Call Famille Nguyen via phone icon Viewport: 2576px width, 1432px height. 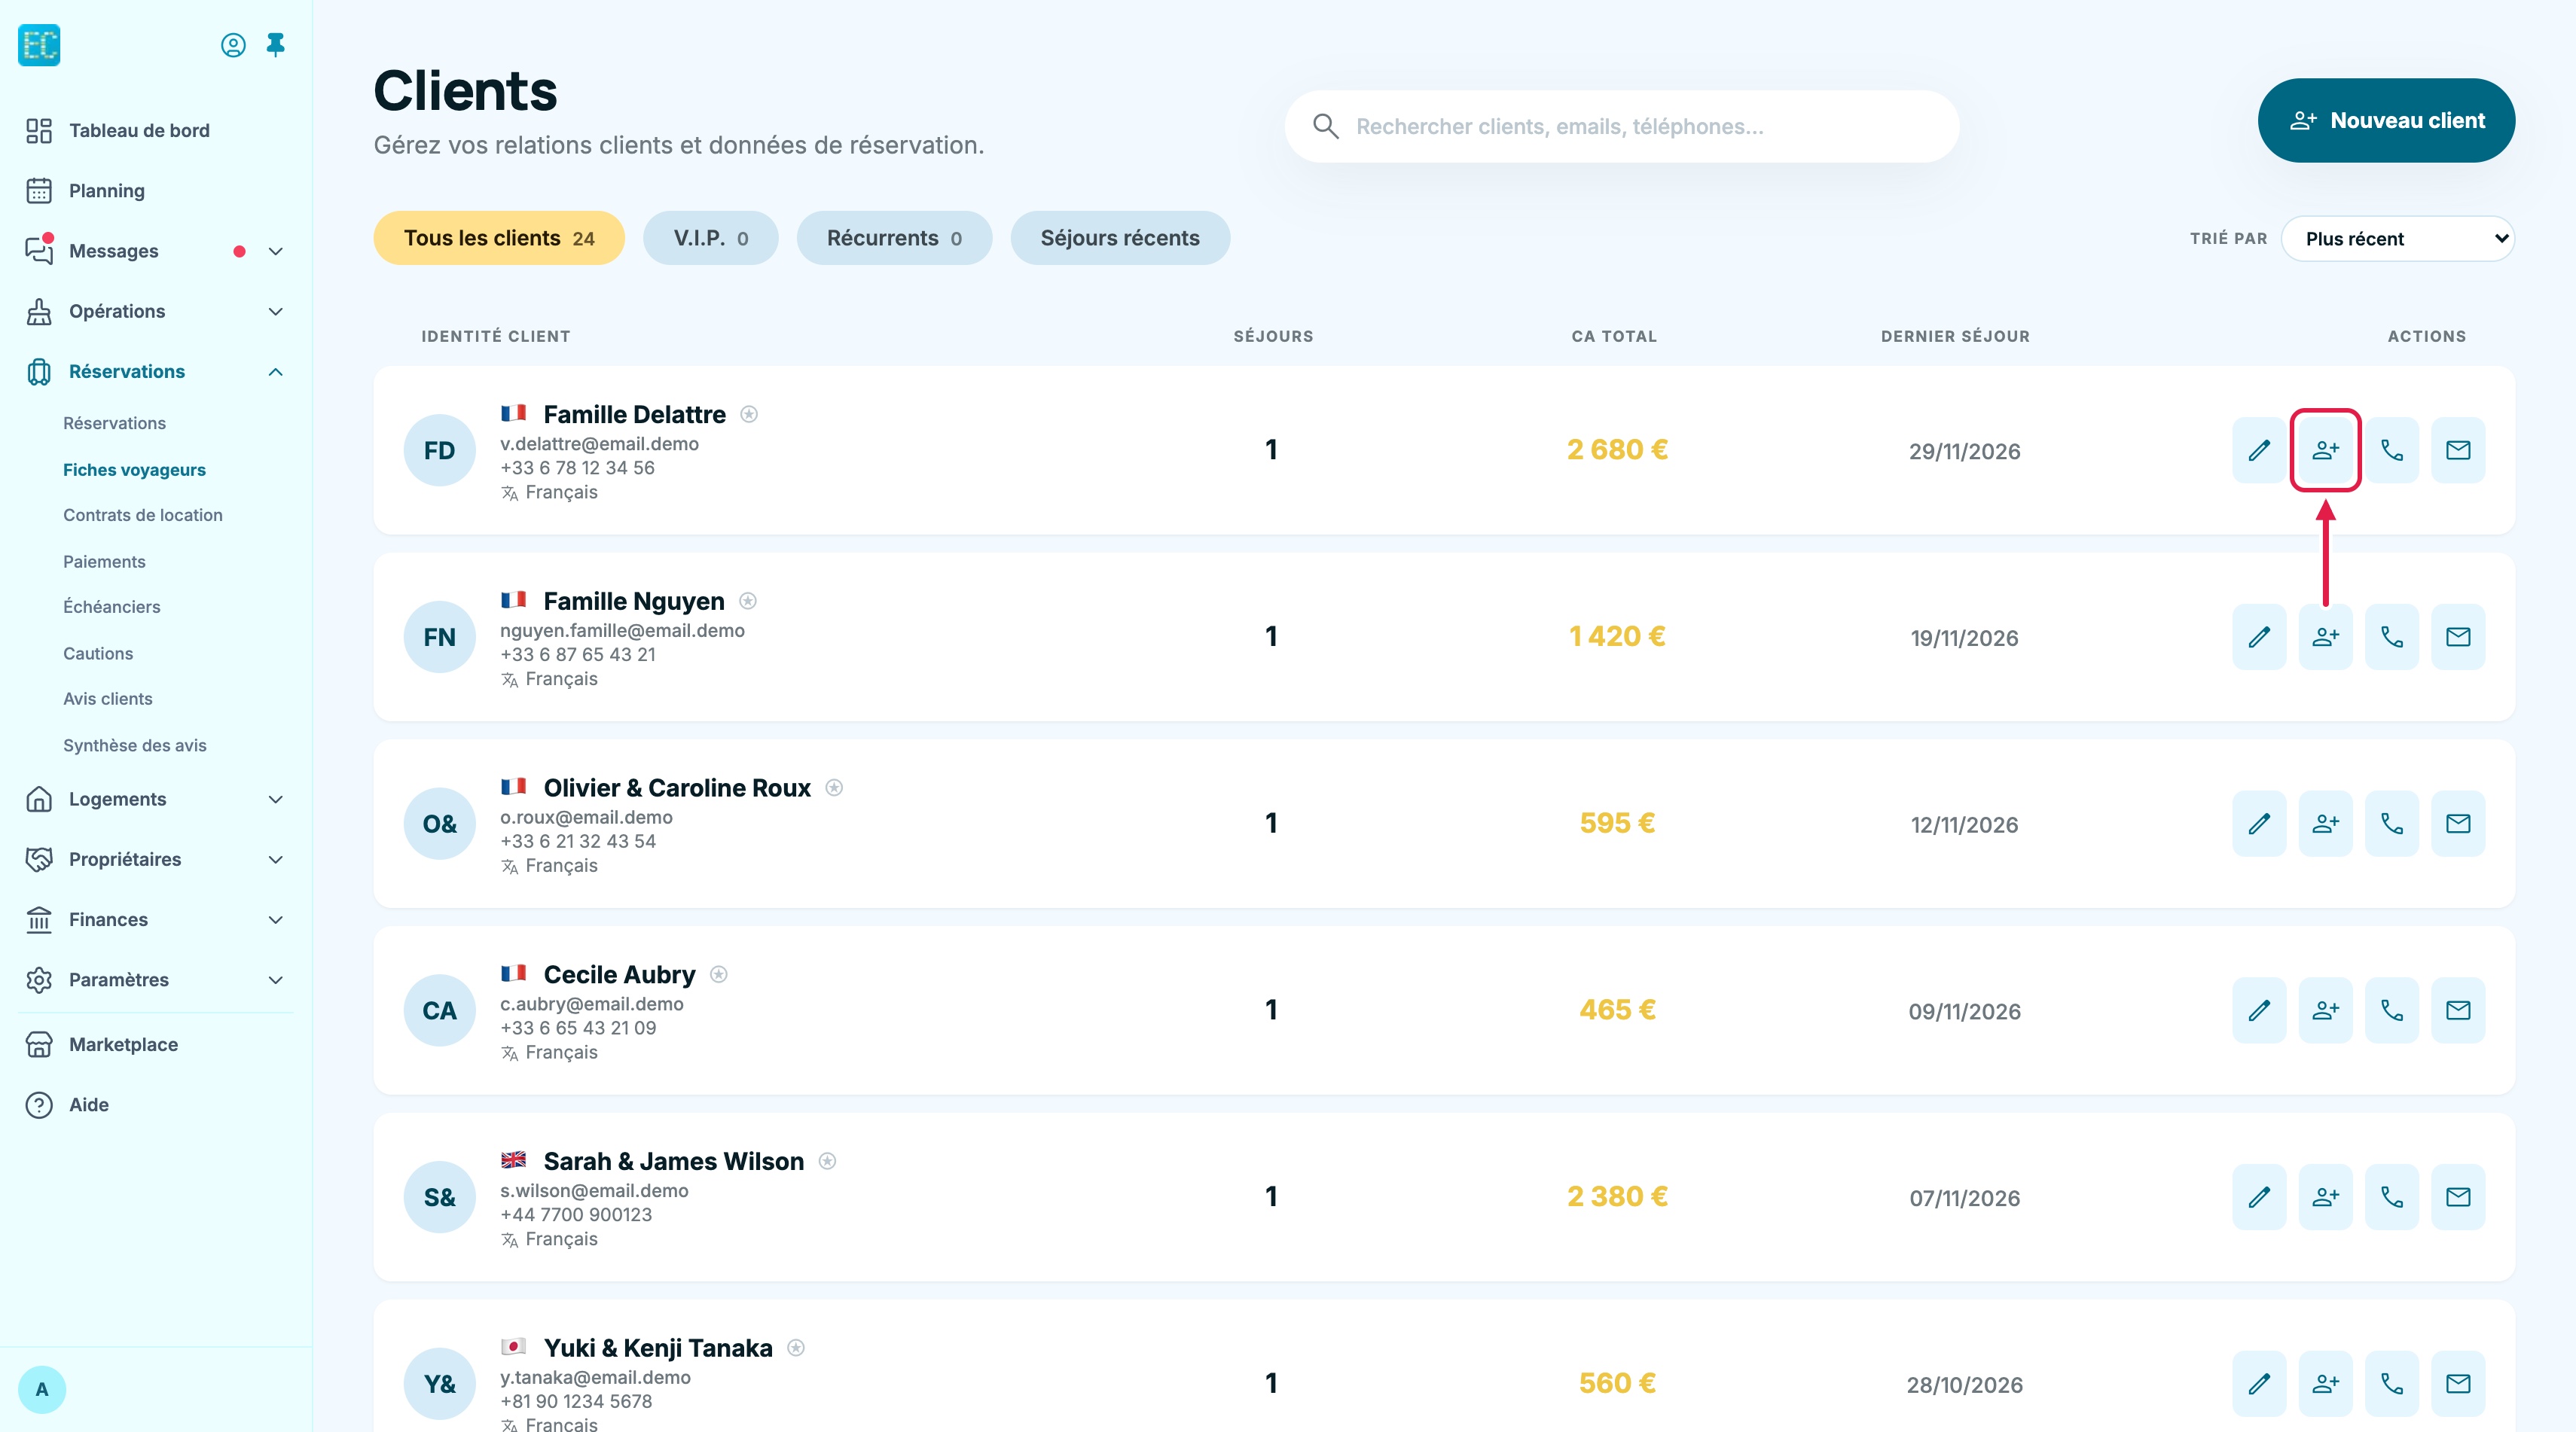point(2392,636)
